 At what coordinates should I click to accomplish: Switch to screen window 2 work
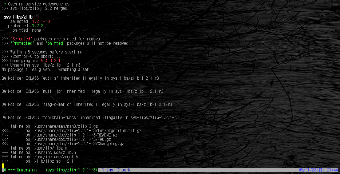124,170
